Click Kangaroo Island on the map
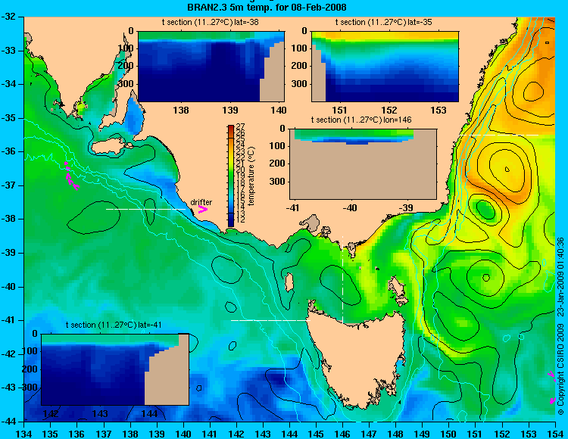 [108, 145]
